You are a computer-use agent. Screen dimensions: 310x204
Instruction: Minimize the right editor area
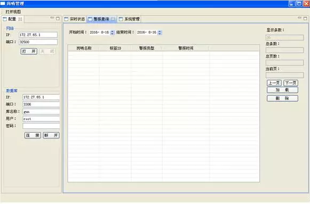tap(299, 18)
